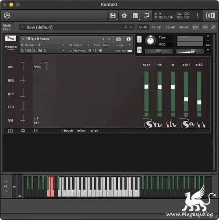Take snapshot with camera icon
This screenshot has width=219, height=220.
coord(119,39)
